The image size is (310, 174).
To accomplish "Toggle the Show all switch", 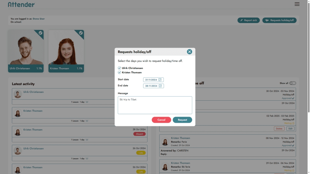I will pyautogui.click(x=292, y=83).
